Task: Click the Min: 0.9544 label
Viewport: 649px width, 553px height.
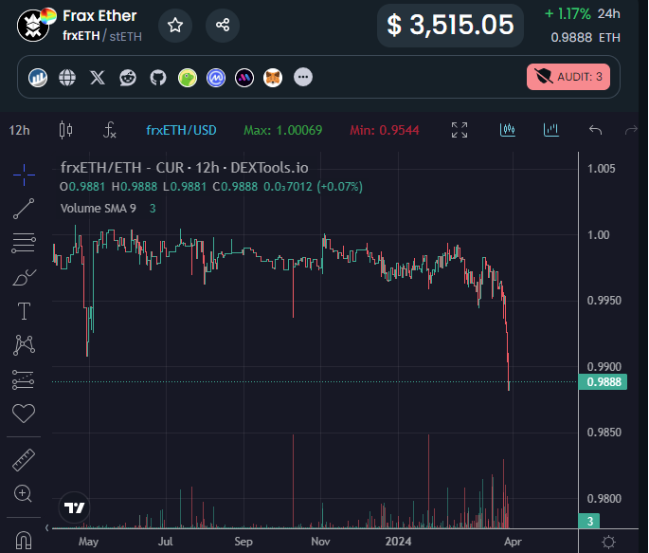Action: (x=384, y=131)
